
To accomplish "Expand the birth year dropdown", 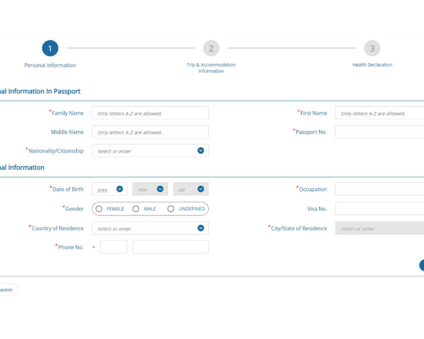I will [119, 189].
